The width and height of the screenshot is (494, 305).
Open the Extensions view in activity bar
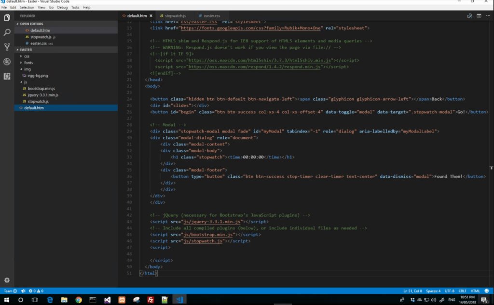pyautogui.click(x=7, y=76)
